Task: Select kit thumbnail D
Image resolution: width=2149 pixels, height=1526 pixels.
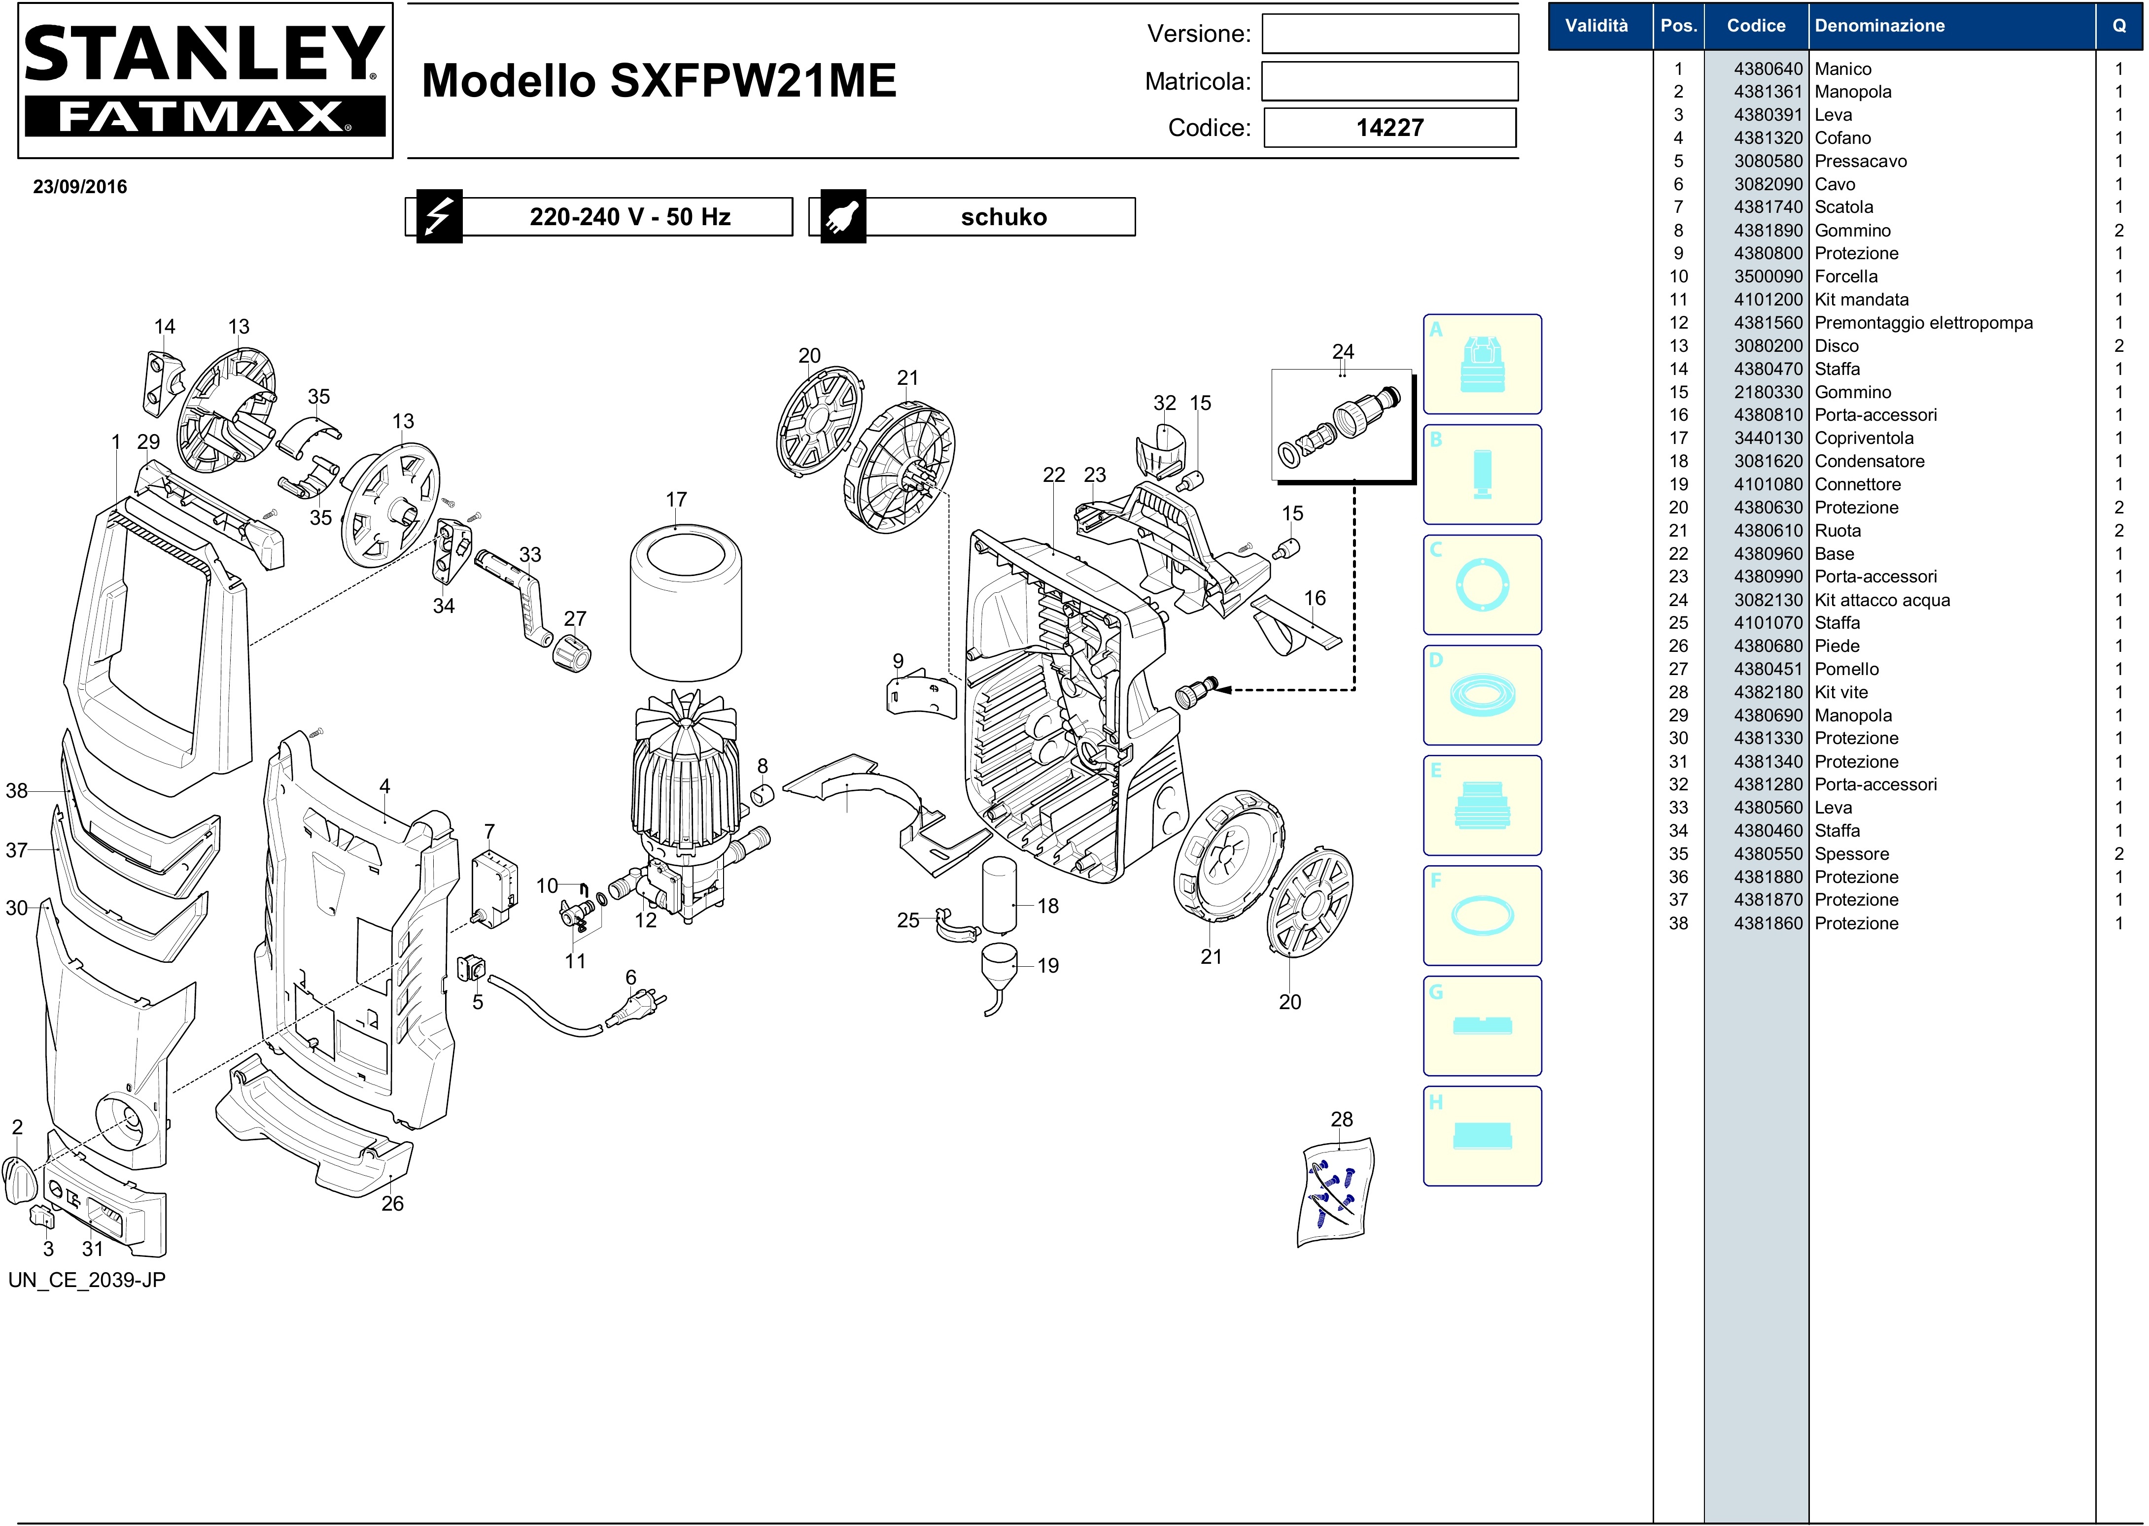Action: click(1482, 695)
